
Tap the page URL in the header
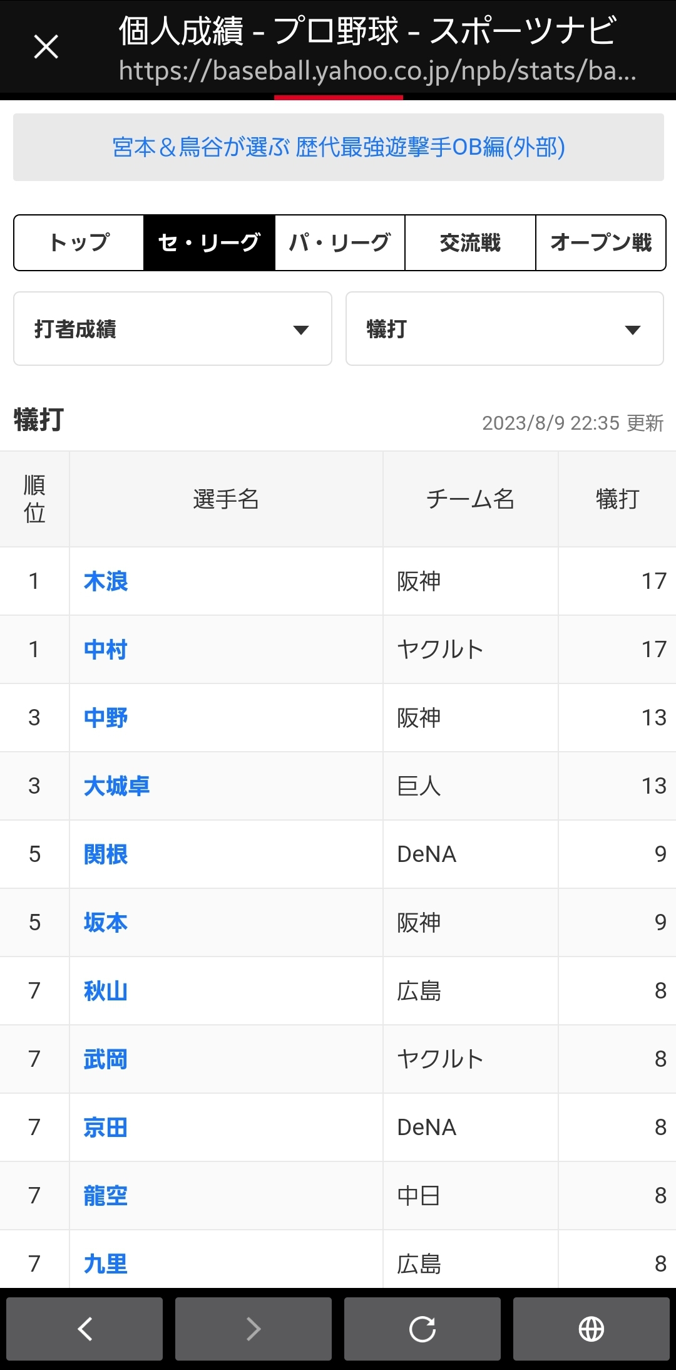click(377, 71)
